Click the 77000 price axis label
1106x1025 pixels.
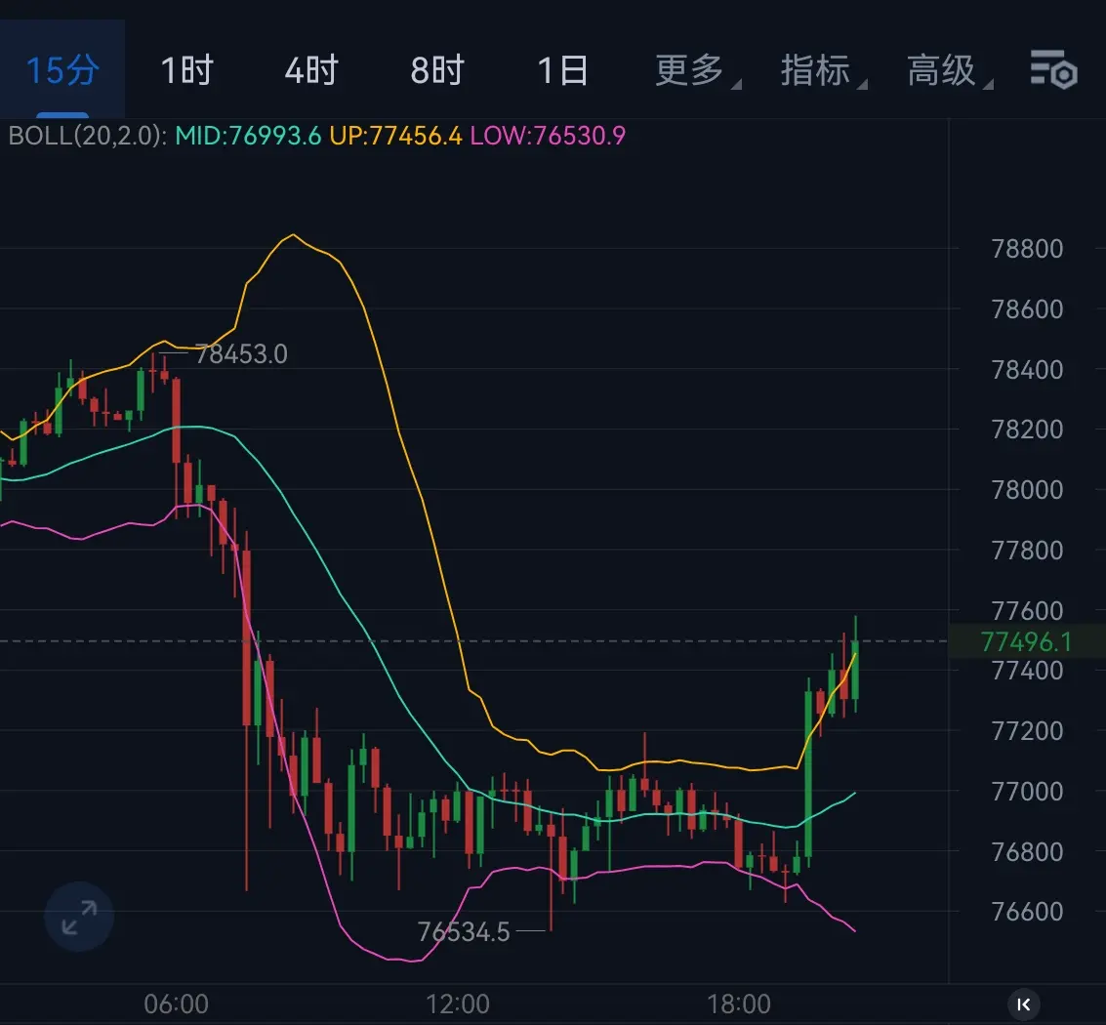pos(1027,792)
